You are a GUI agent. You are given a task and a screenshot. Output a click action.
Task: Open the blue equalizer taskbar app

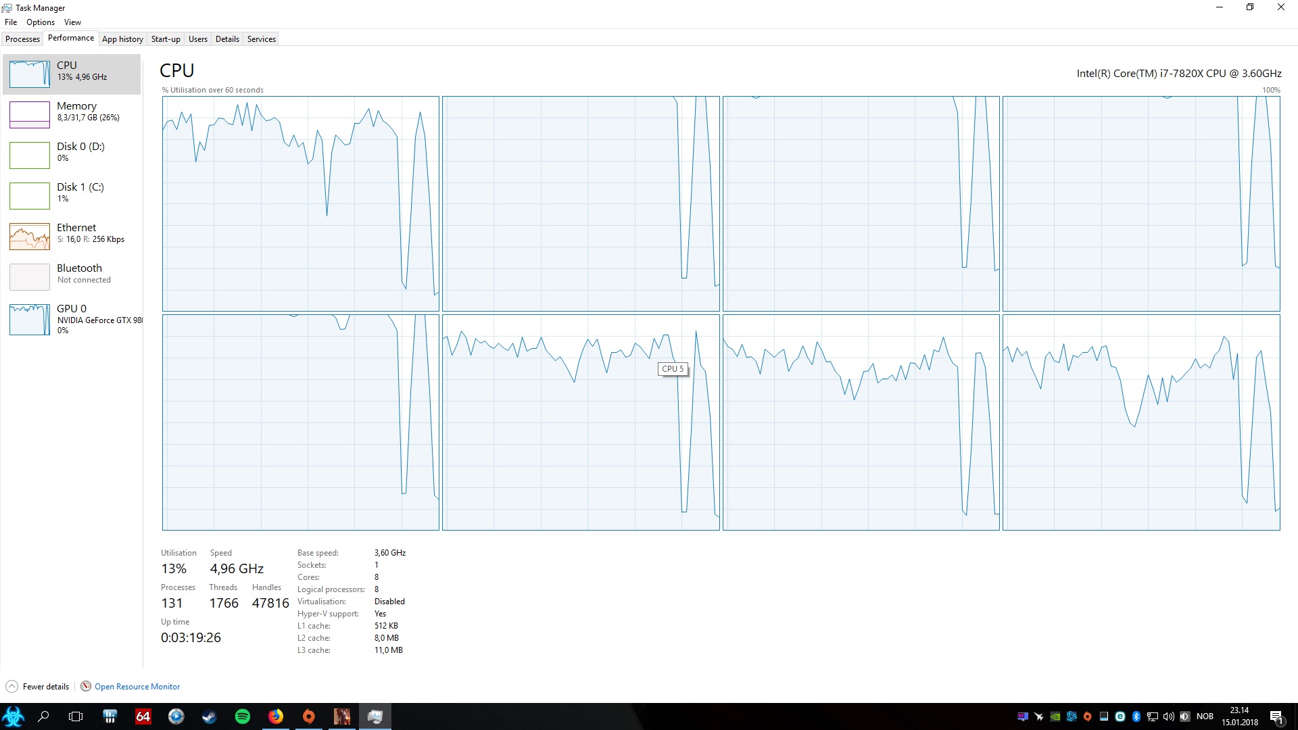tap(110, 716)
